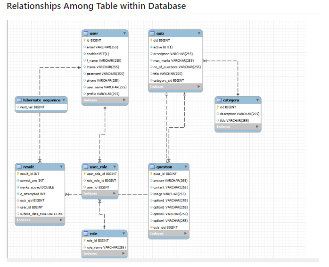Collapse the quiz table dropdown arrow
Image resolution: width=329 pixels, height=267 pixels.
point(199,33)
